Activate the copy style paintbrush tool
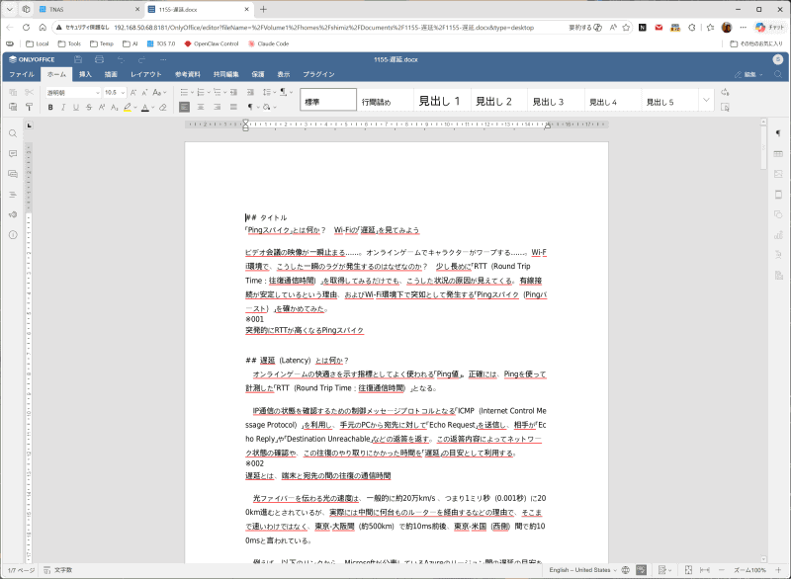 pos(30,107)
